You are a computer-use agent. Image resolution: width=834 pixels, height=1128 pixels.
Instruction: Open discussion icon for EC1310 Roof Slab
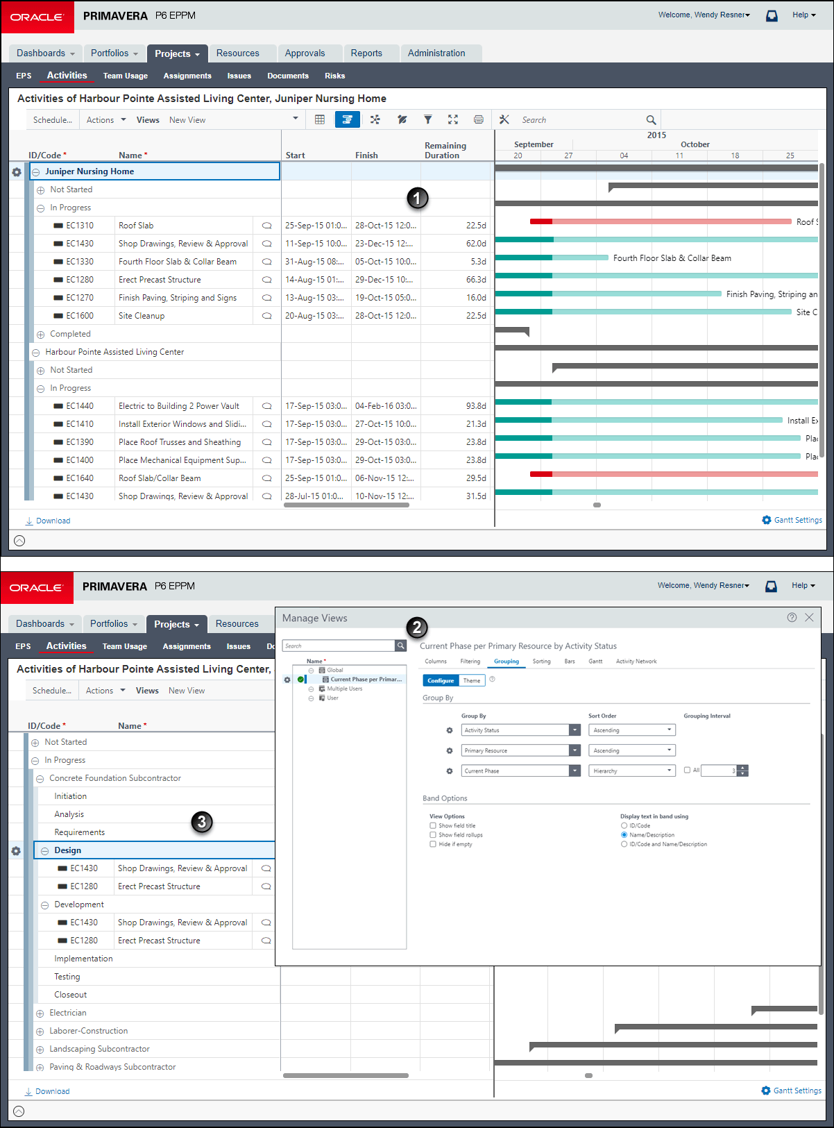[x=266, y=226]
